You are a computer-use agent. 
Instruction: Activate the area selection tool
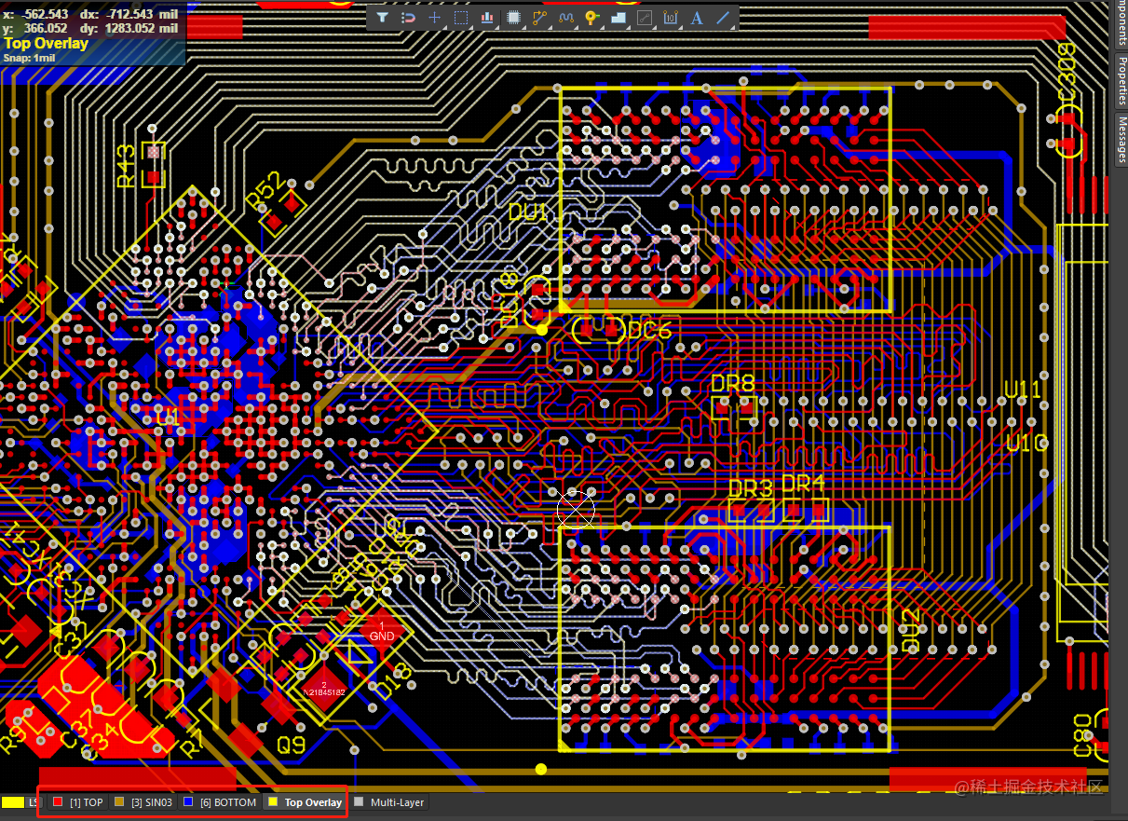click(459, 18)
